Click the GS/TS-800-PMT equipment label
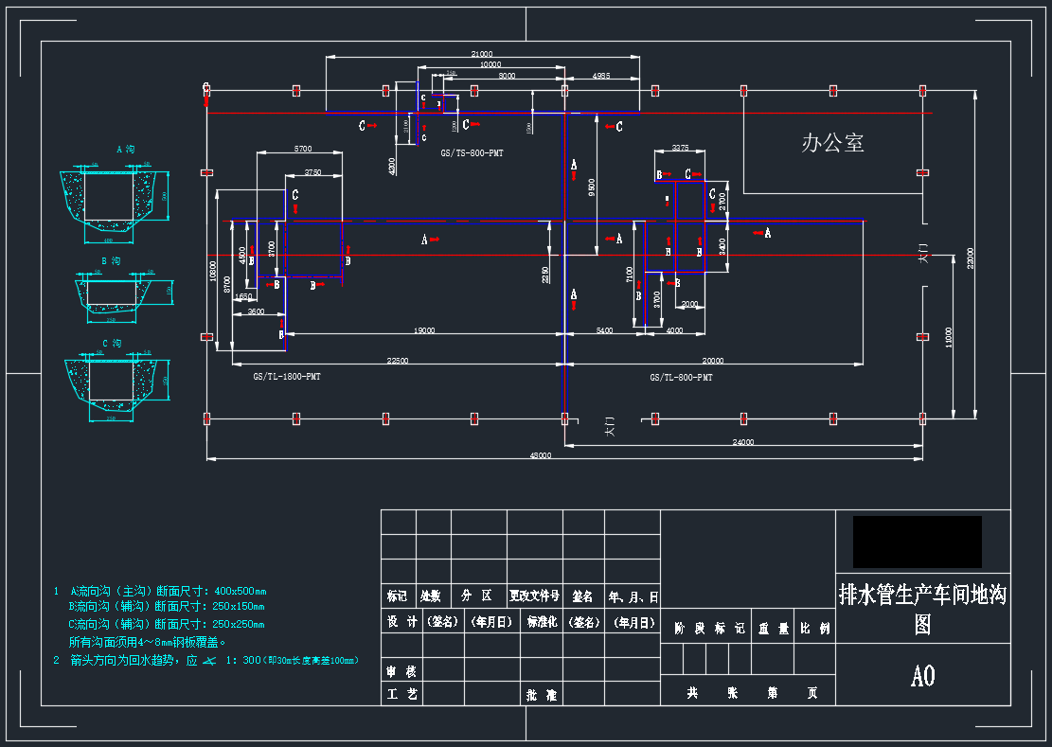The image size is (1052, 747). tap(472, 152)
